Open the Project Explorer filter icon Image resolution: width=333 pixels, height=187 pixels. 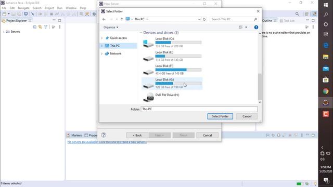pos(46,27)
